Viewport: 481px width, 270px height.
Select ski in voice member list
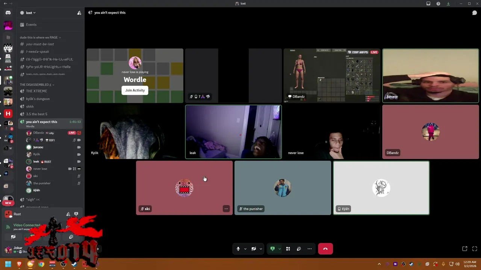[x=53, y=176]
